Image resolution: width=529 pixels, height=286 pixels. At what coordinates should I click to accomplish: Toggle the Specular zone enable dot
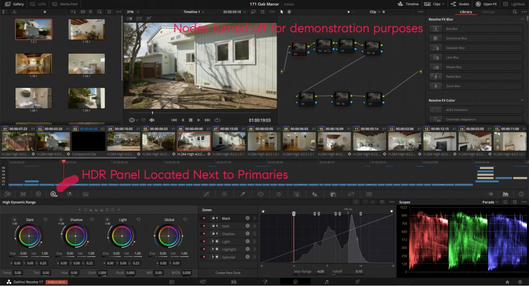(x=204, y=257)
